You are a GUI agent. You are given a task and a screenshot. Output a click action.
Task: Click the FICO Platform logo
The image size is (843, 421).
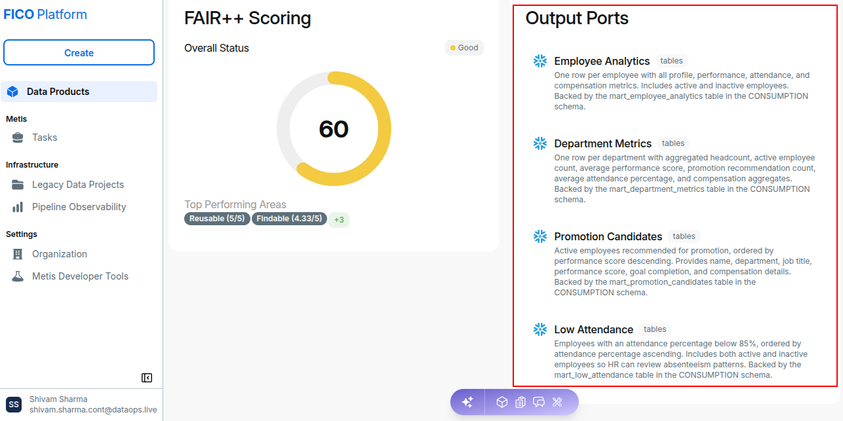pyautogui.click(x=45, y=14)
